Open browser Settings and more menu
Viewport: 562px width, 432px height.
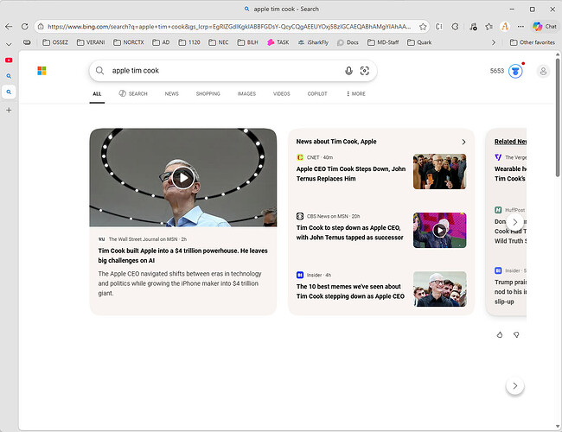tap(520, 27)
